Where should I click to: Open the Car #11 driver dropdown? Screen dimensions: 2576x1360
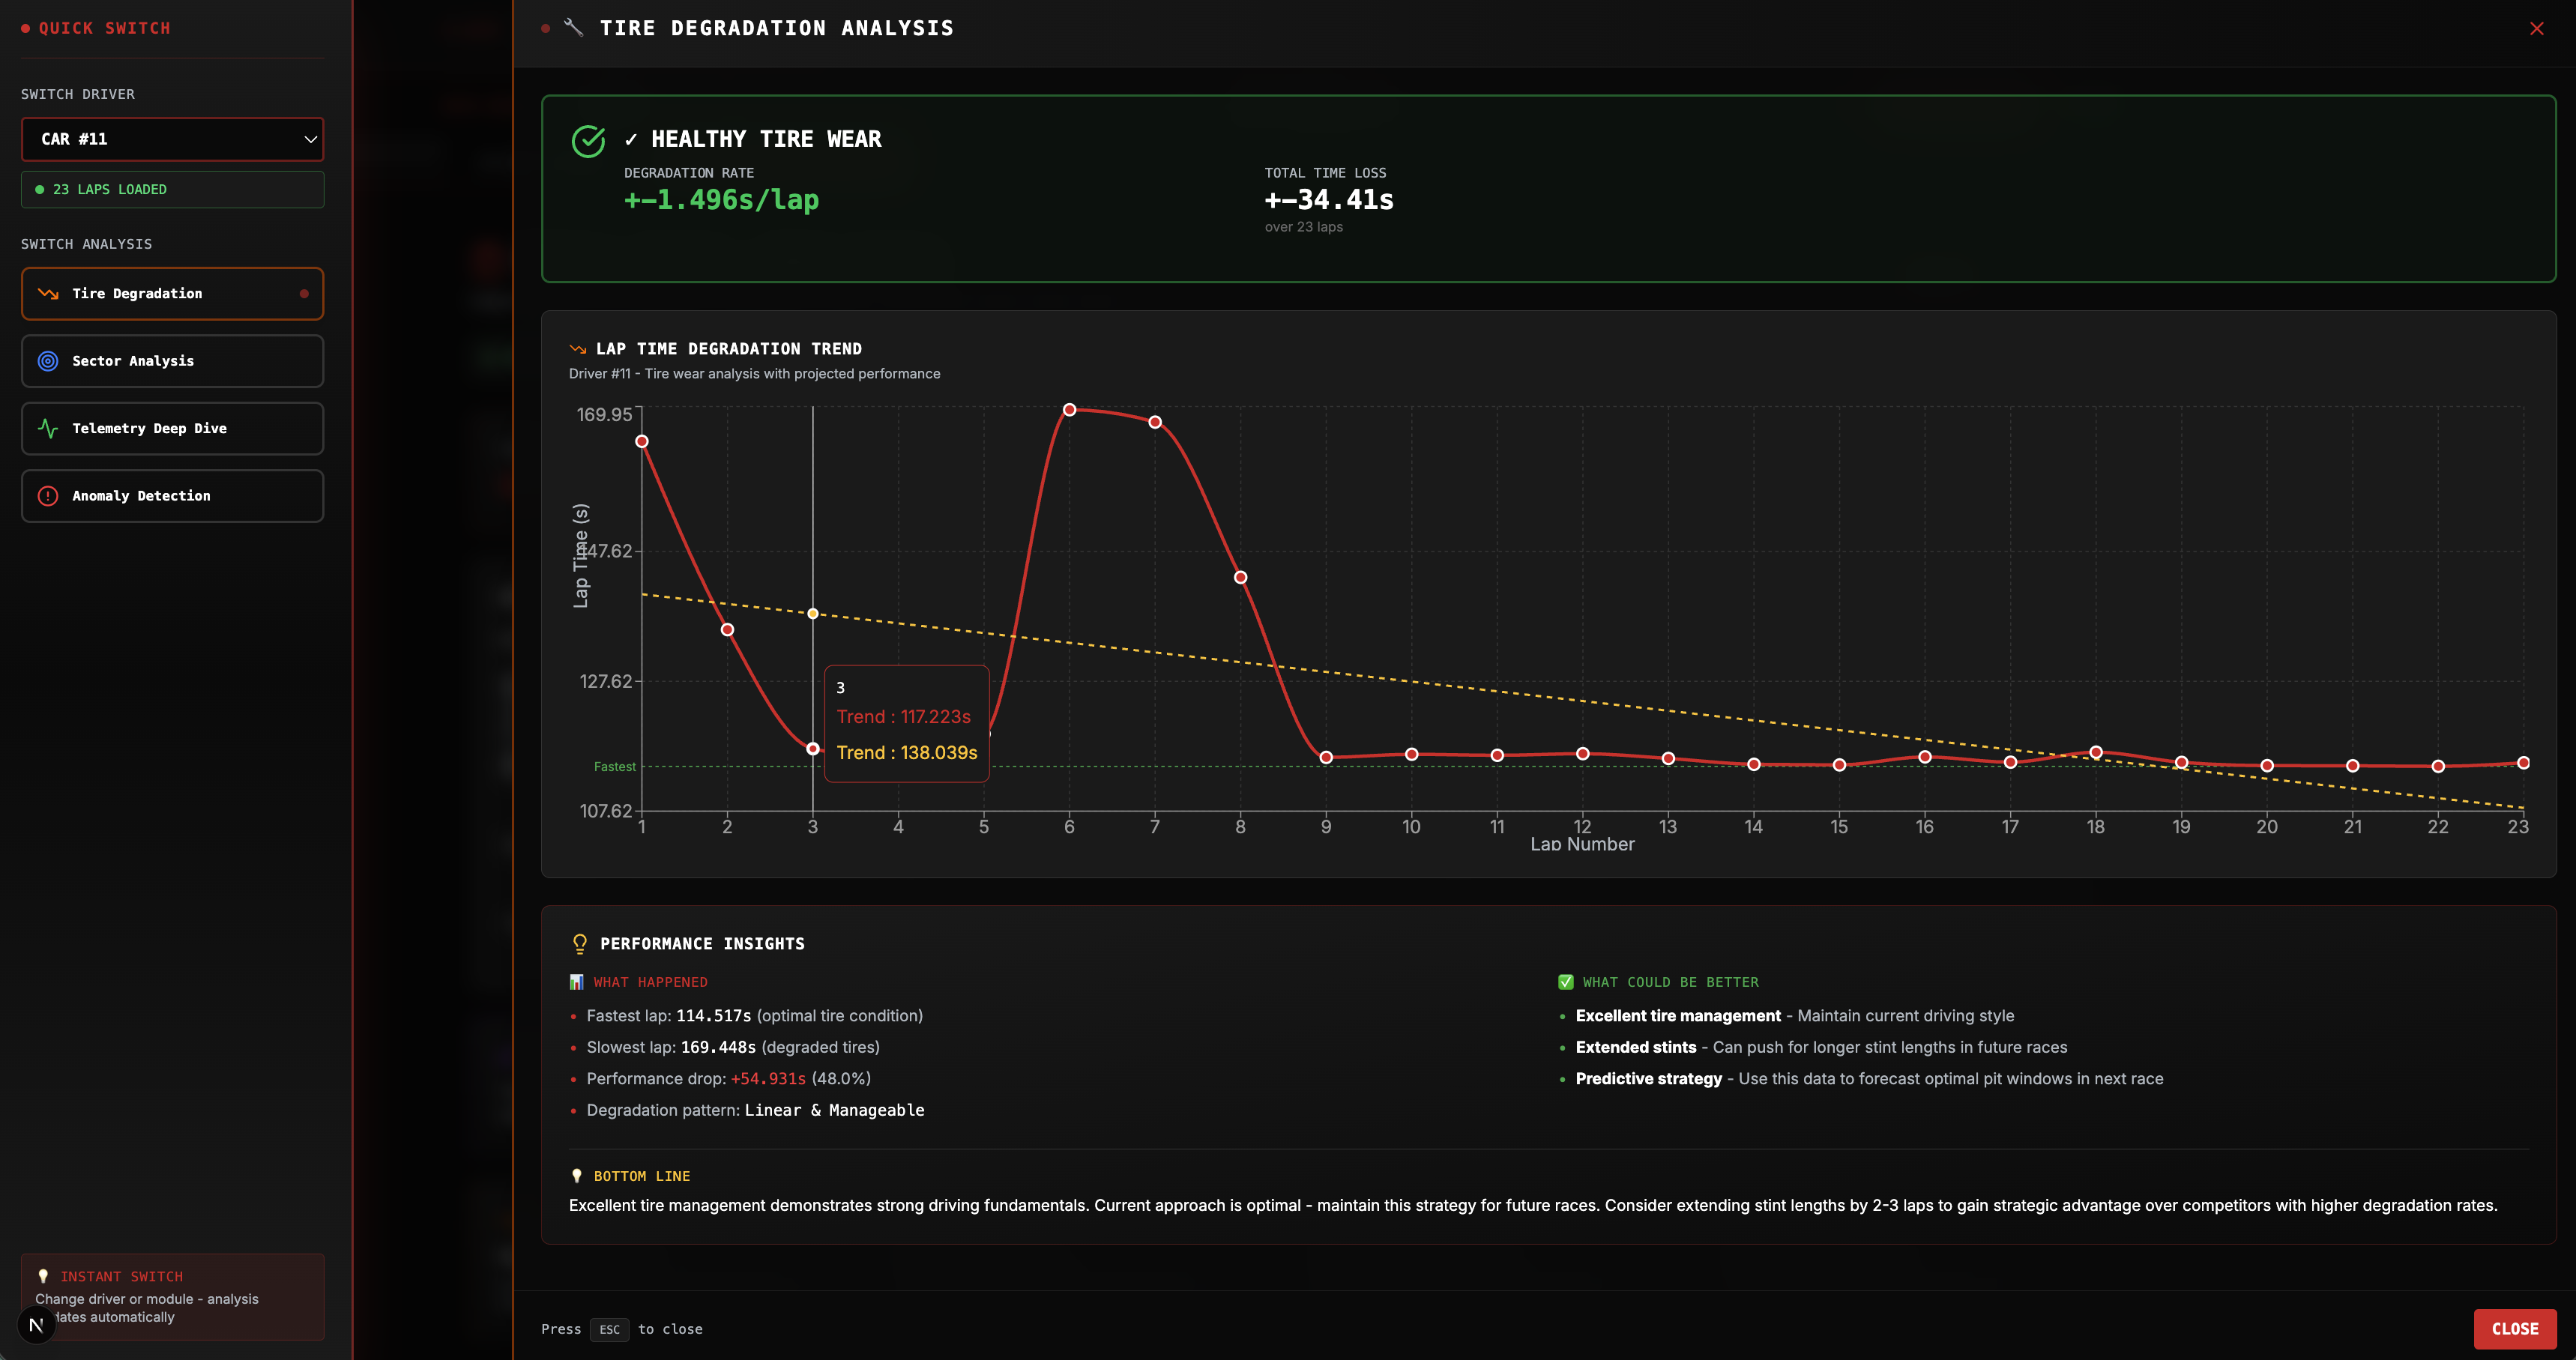160,139
